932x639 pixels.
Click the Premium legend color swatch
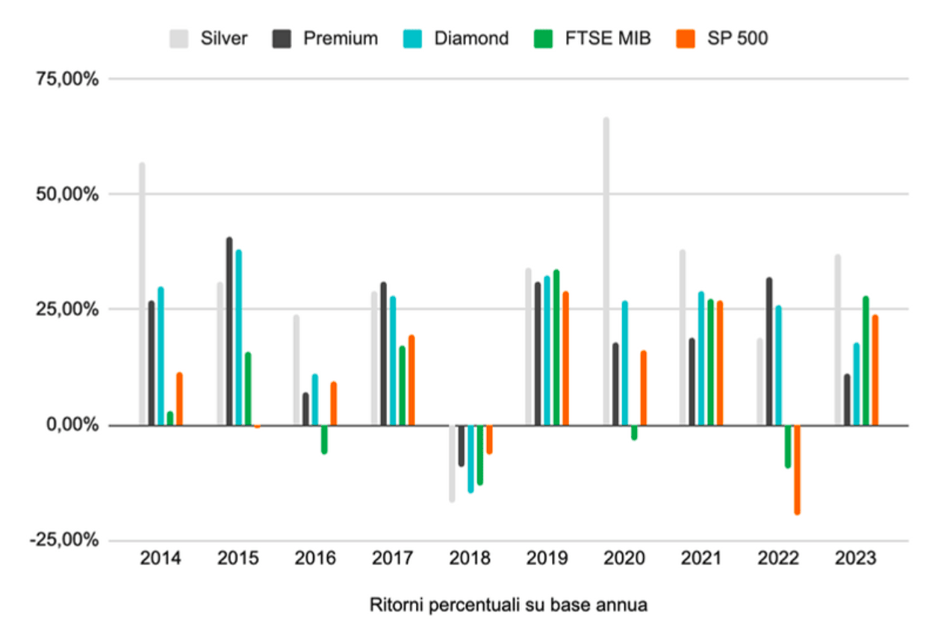(x=283, y=39)
